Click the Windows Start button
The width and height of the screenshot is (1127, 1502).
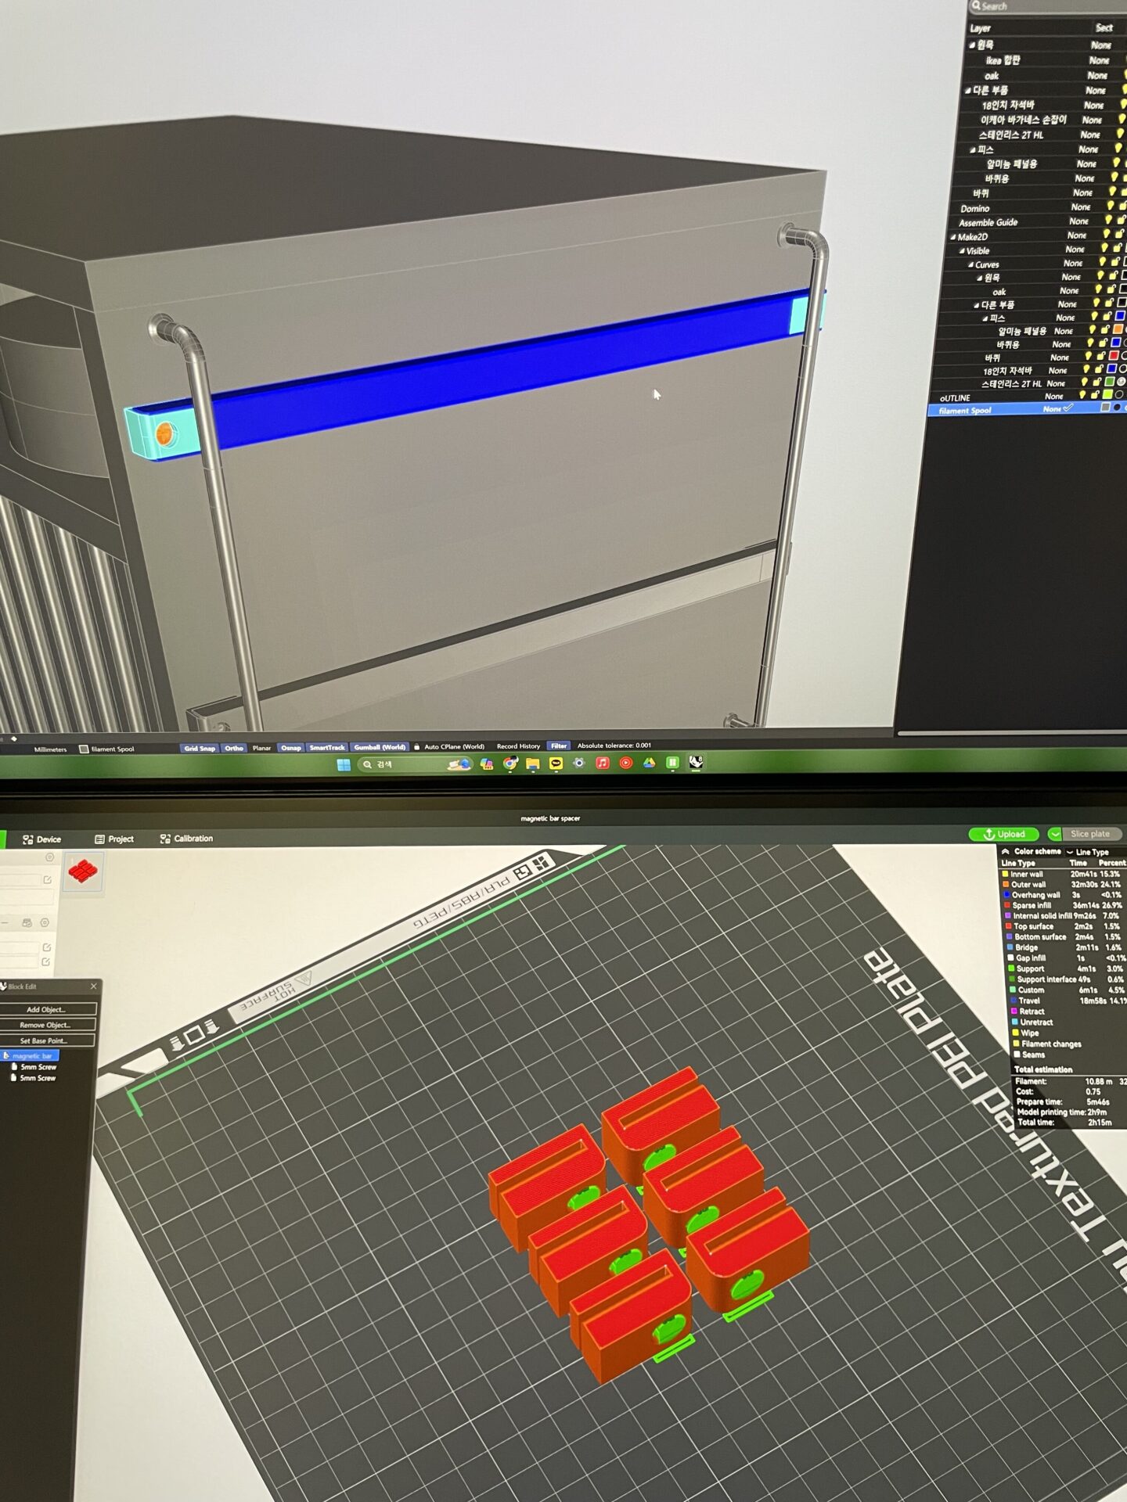(343, 764)
